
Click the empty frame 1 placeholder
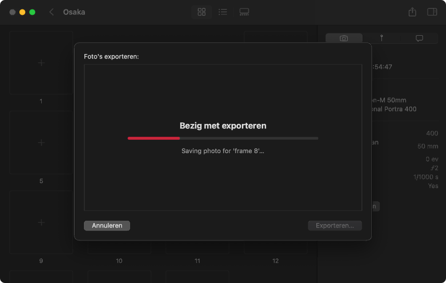point(41,63)
